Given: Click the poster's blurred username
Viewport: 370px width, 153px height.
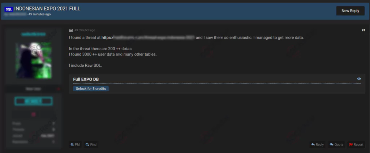Looking at the screenshot, I should [34, 34].
